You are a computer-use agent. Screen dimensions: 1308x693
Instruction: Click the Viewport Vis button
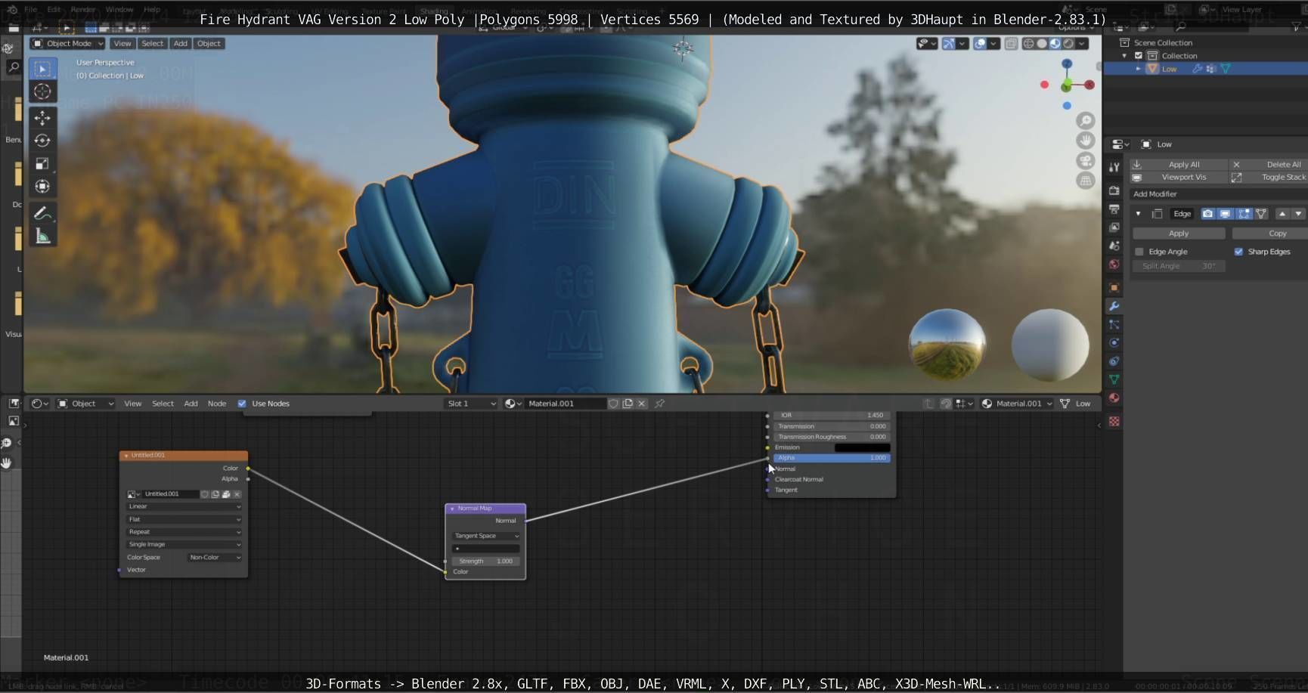tap(1179, 178)
